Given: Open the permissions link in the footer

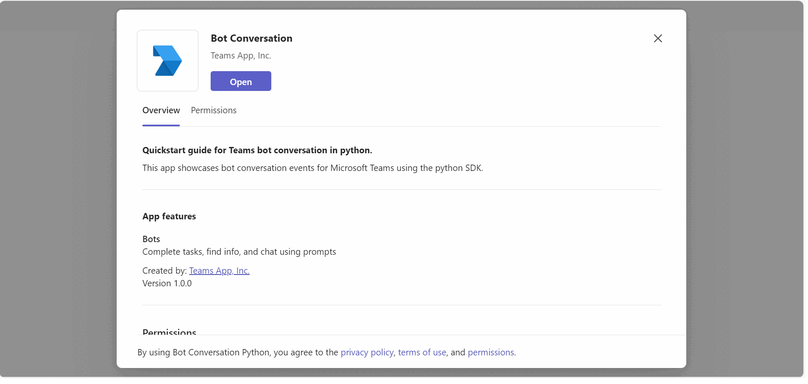Looking at the screenshot, I should (491, 352).
